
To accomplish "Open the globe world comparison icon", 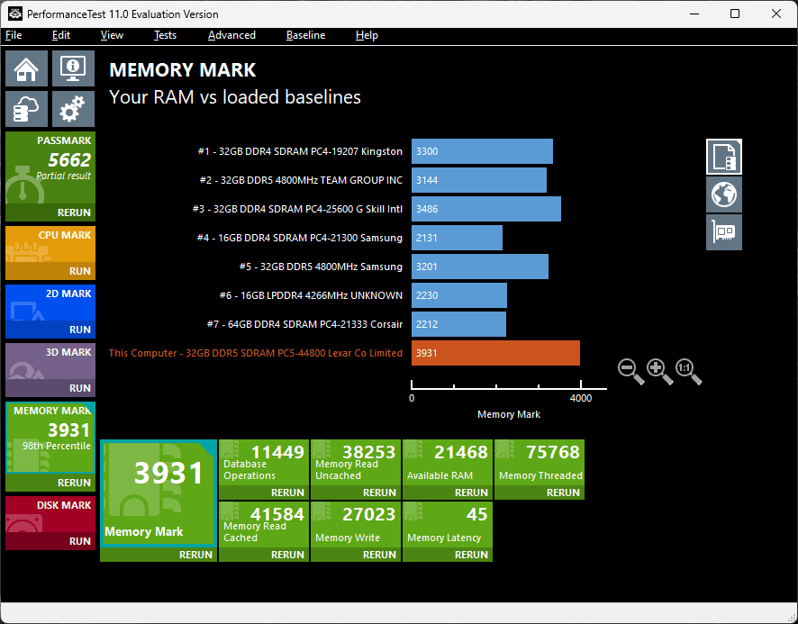I will (724, 194).
